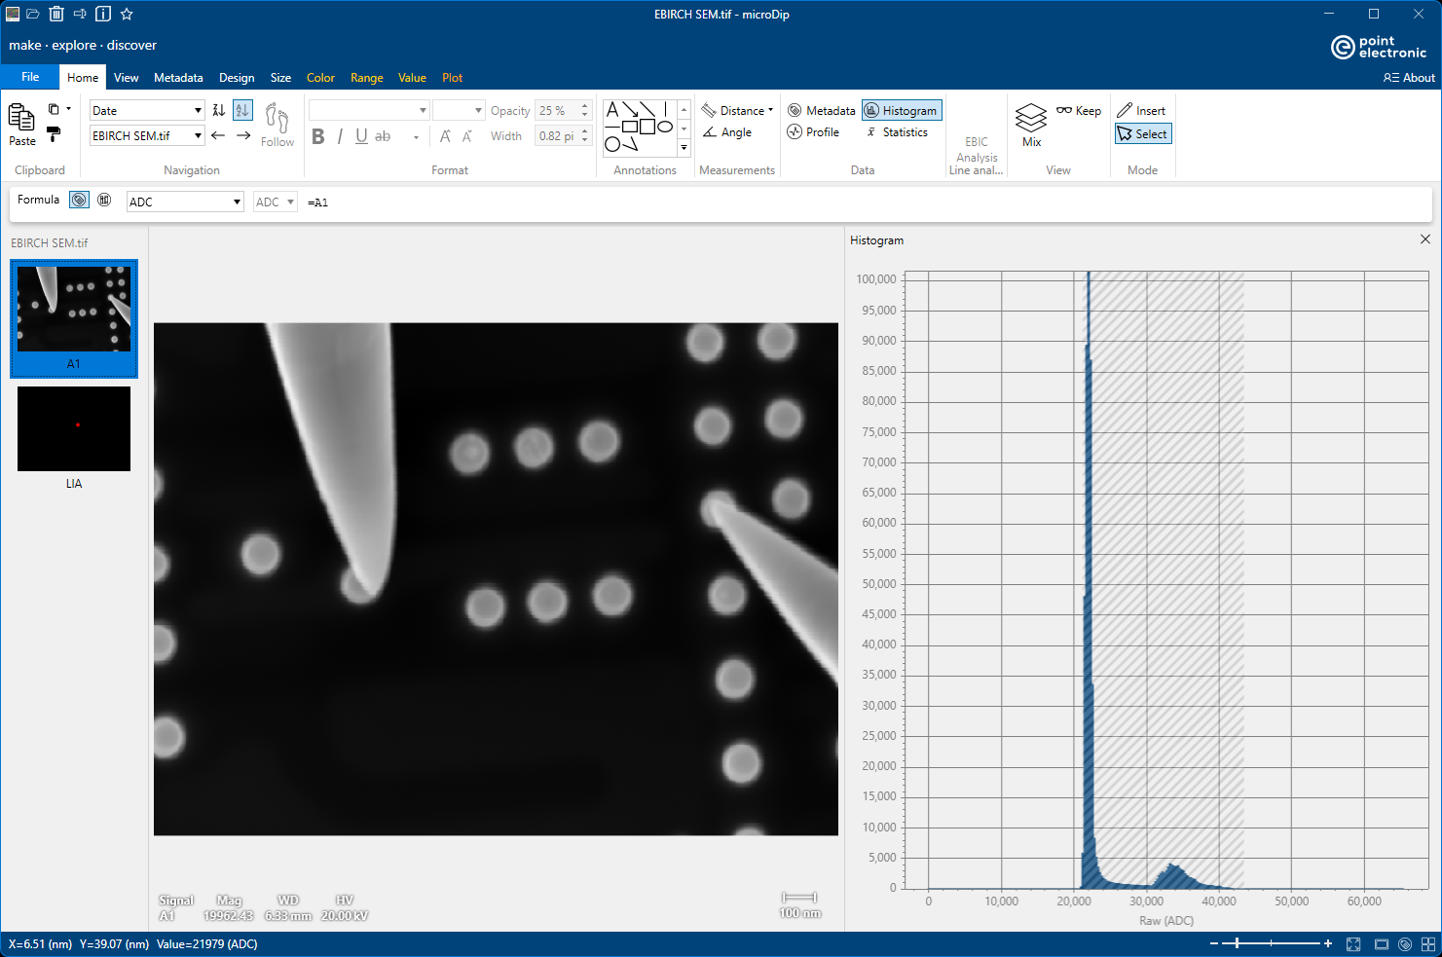Screen dimensions: 1442x957
Task: Open the File menu
Action: pyautogui.click(x=30, y=77)
